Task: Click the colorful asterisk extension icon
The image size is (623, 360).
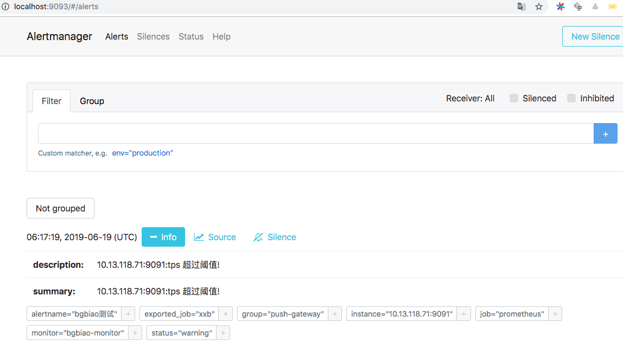Action: pos(560,7)
